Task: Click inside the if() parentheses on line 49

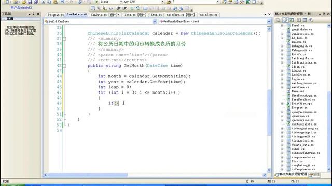Action: (x=116, y=103)
